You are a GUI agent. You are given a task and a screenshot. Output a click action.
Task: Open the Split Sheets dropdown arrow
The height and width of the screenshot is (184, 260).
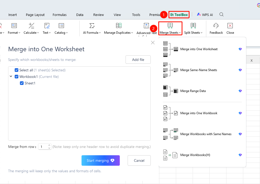(x=202, y=33)
